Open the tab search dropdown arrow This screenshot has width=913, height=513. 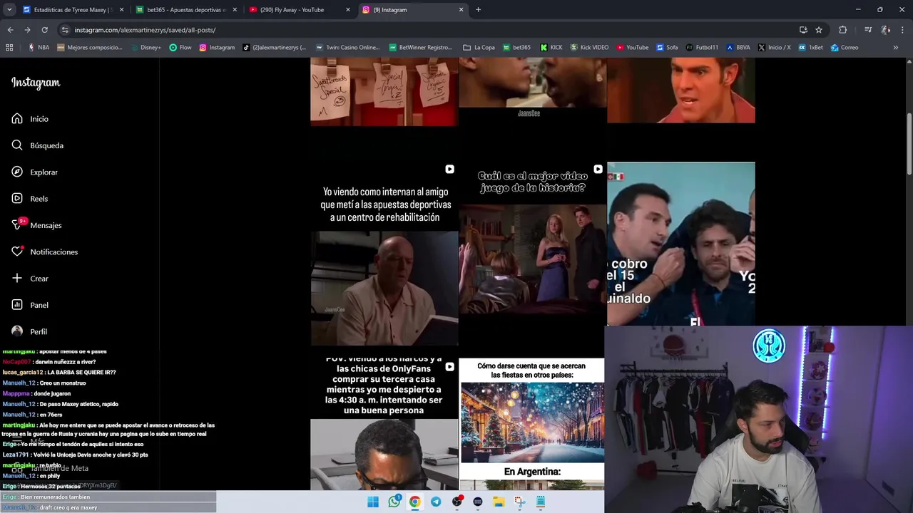coord(9,10)
